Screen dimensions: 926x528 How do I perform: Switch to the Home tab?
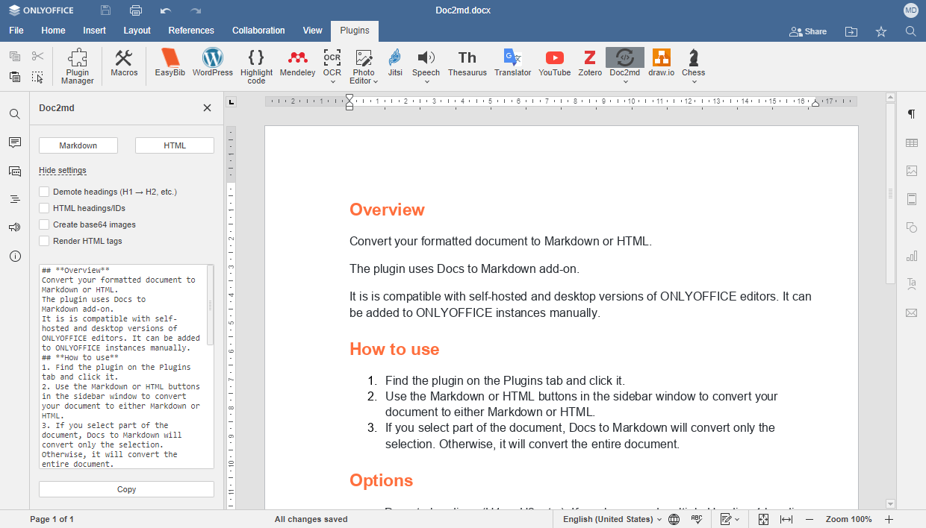tap(53, 31)
